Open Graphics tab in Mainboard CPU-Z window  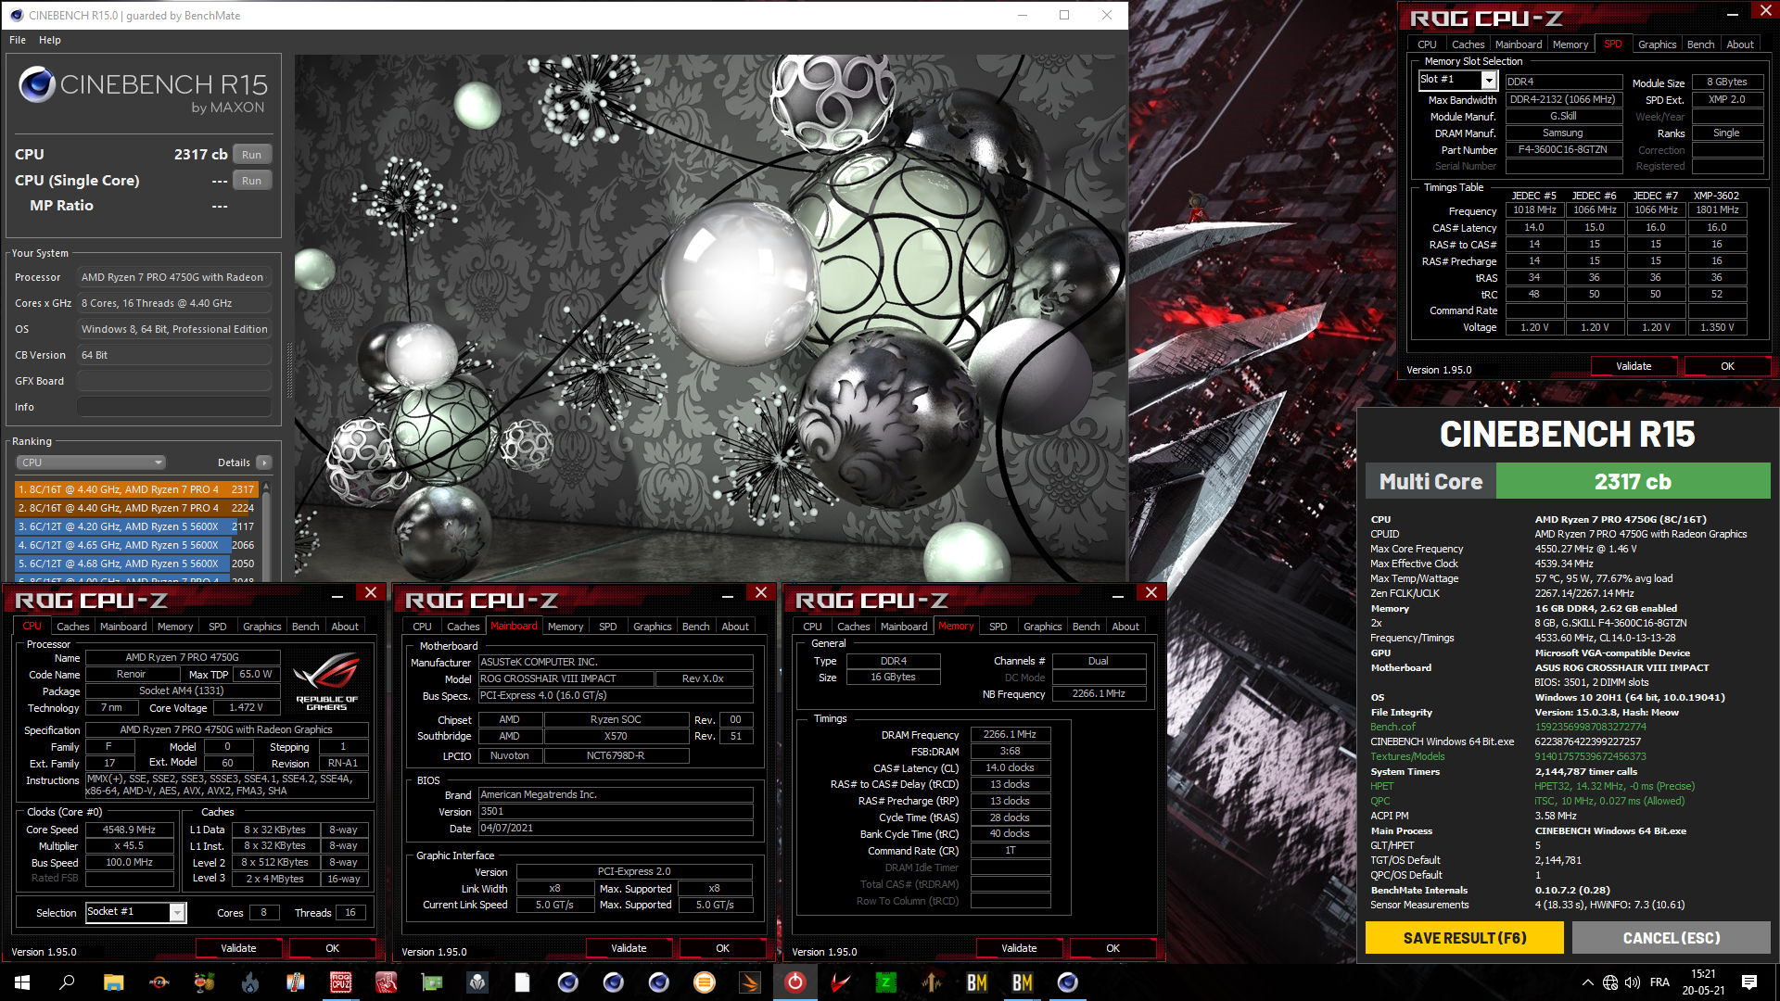[653, 627]
